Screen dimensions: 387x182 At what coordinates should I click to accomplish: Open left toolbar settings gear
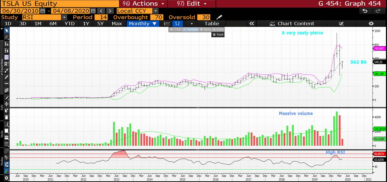tap(6, 178)
